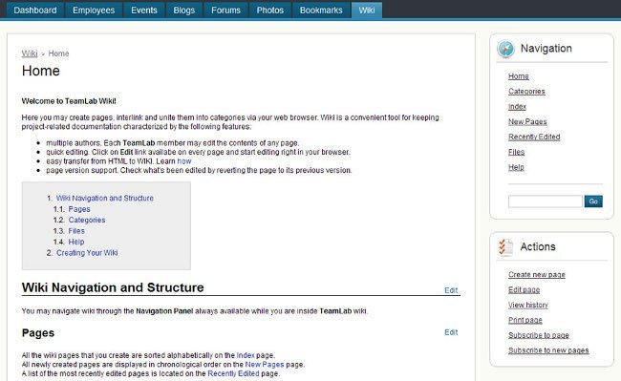
Task: Edit the Pages section
Action: pyautogui.click(x=451, y=332)
